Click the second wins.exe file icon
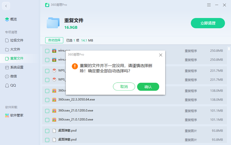Image resolution: width=231 pixels, height=145 pixels. pyautogui.click(x=54, y=60)
